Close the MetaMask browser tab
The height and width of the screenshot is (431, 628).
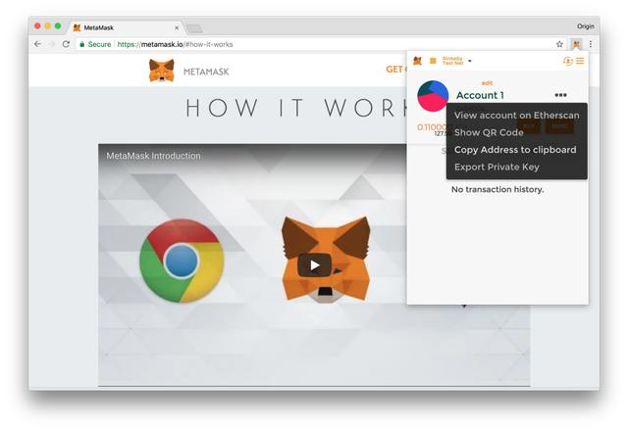pyautogui.click(x=177, y=28)
